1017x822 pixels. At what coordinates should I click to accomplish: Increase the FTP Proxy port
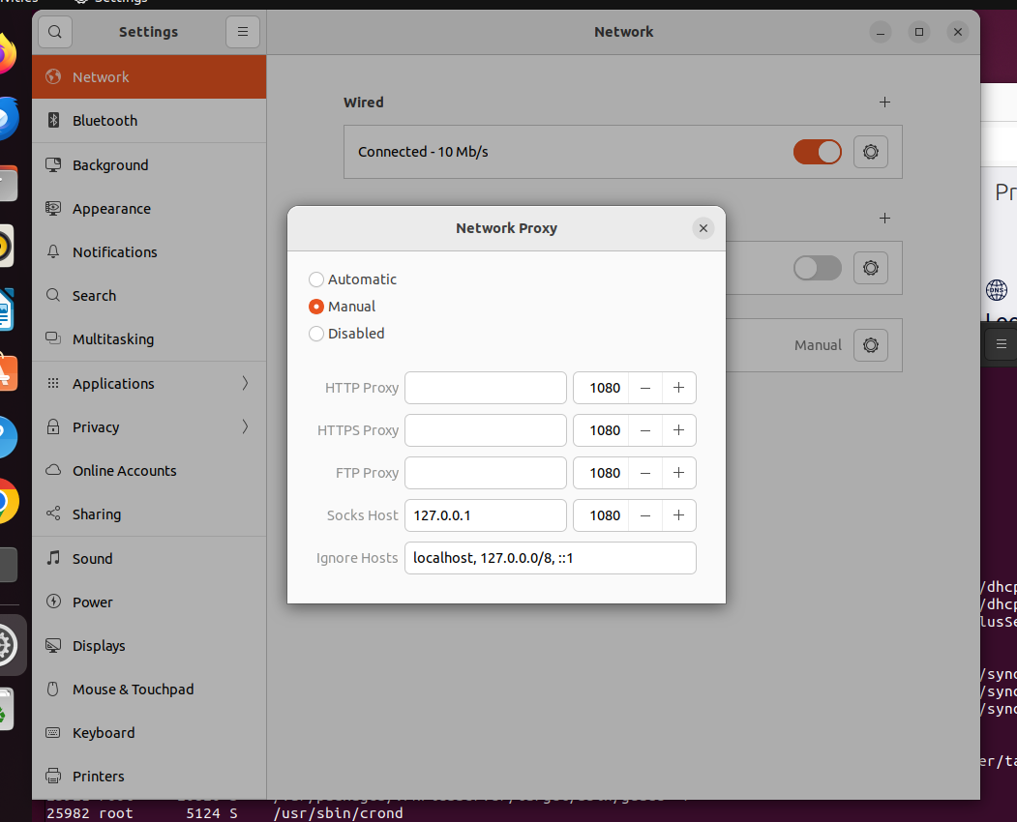[679, 473]
